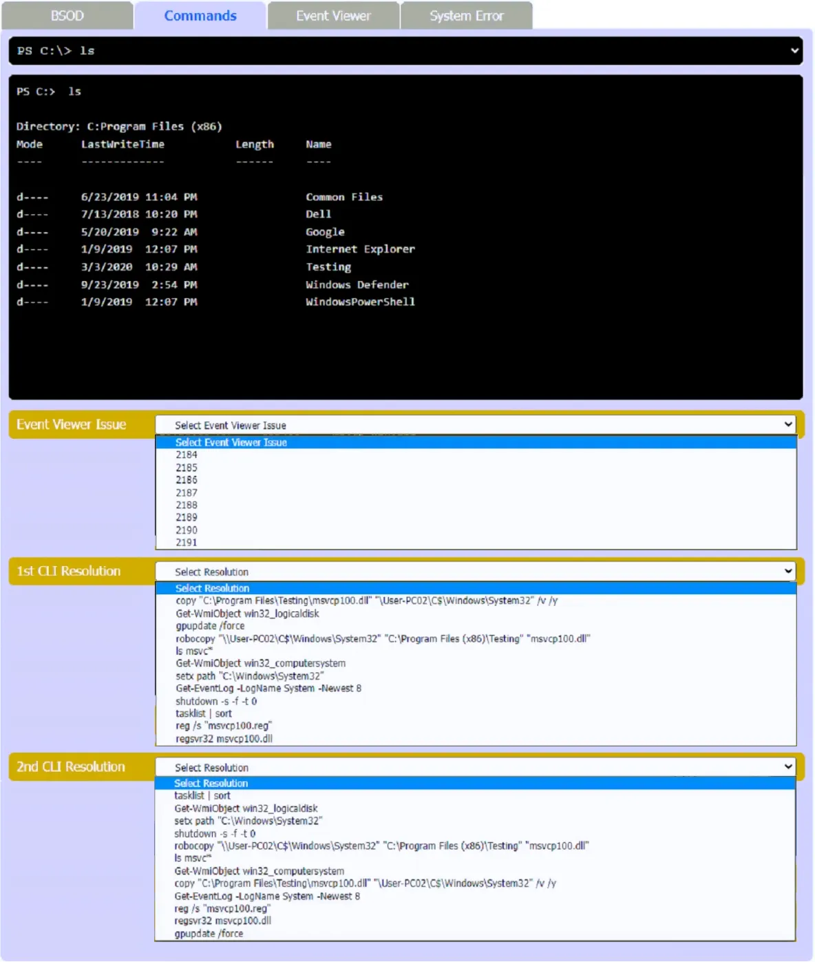The image size is (815, 962).
Task: Select event ID 2190
Action: 476,530
